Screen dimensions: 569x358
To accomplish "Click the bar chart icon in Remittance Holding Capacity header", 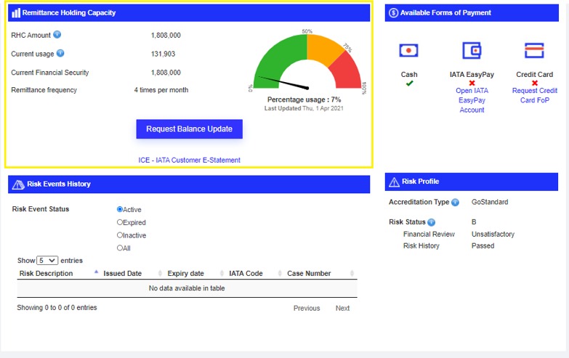I will [16, 13].
